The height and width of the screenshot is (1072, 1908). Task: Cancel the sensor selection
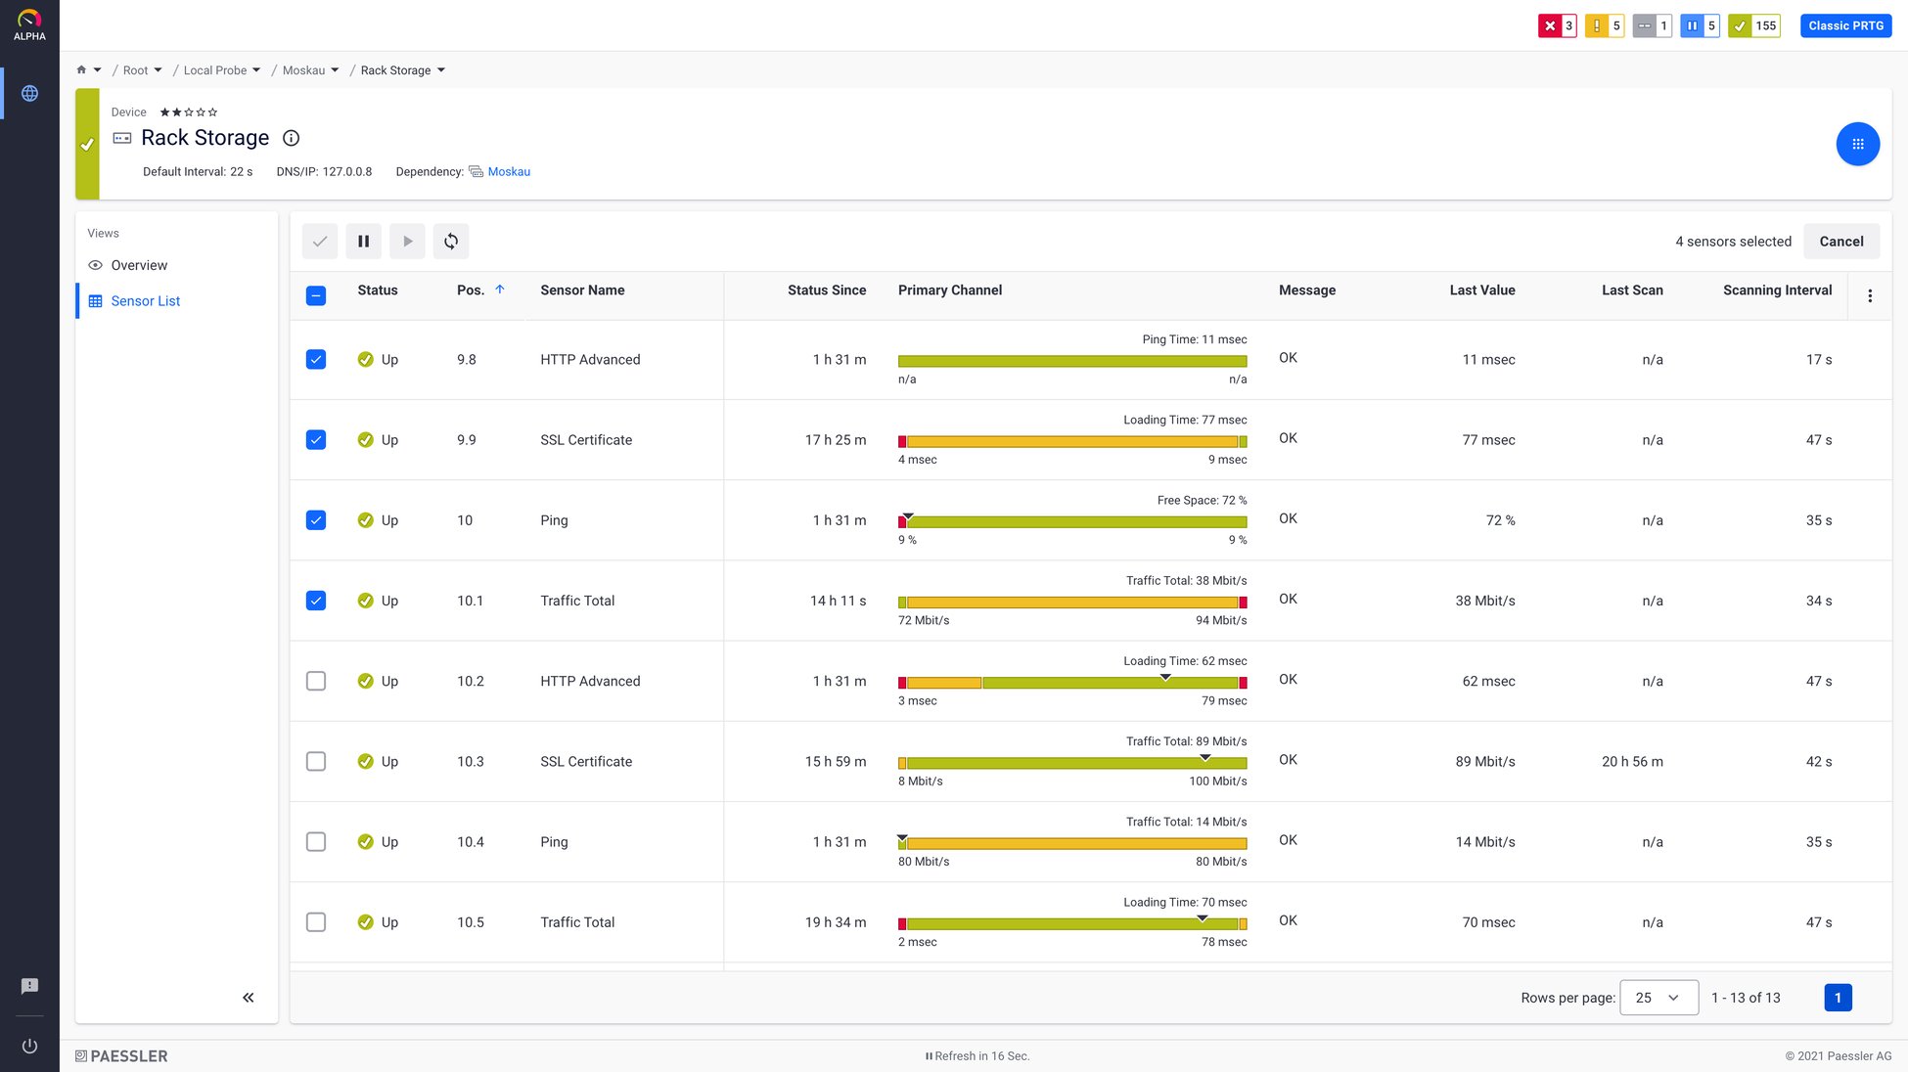pyautogui.click(x=1840, y=241)
